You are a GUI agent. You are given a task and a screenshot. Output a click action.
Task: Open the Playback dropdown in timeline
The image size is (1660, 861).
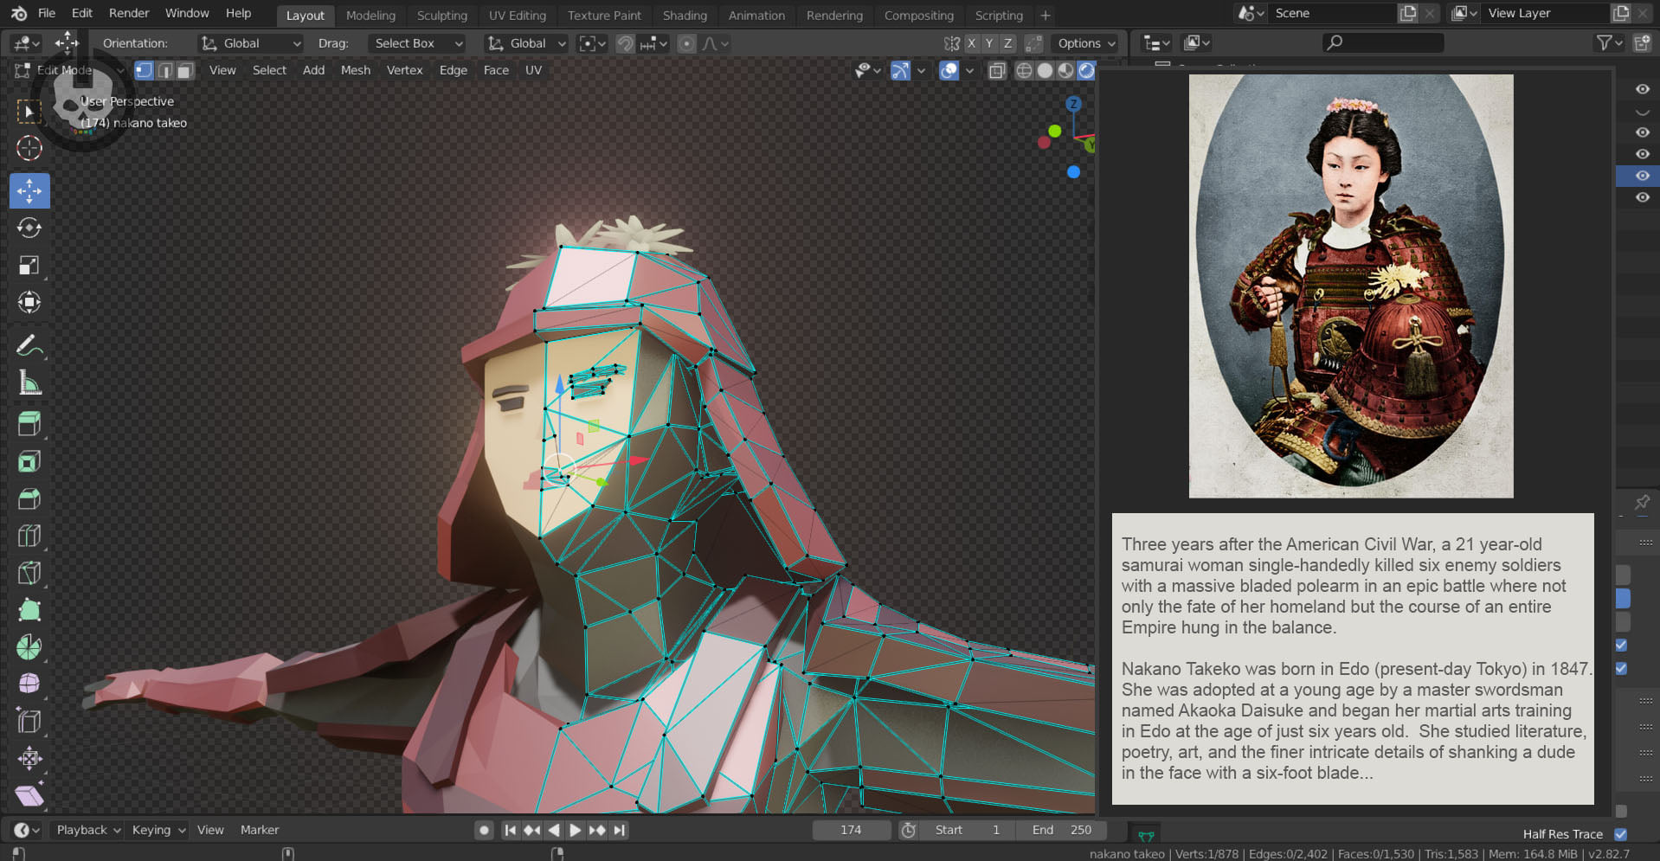(x=88, y=830)
